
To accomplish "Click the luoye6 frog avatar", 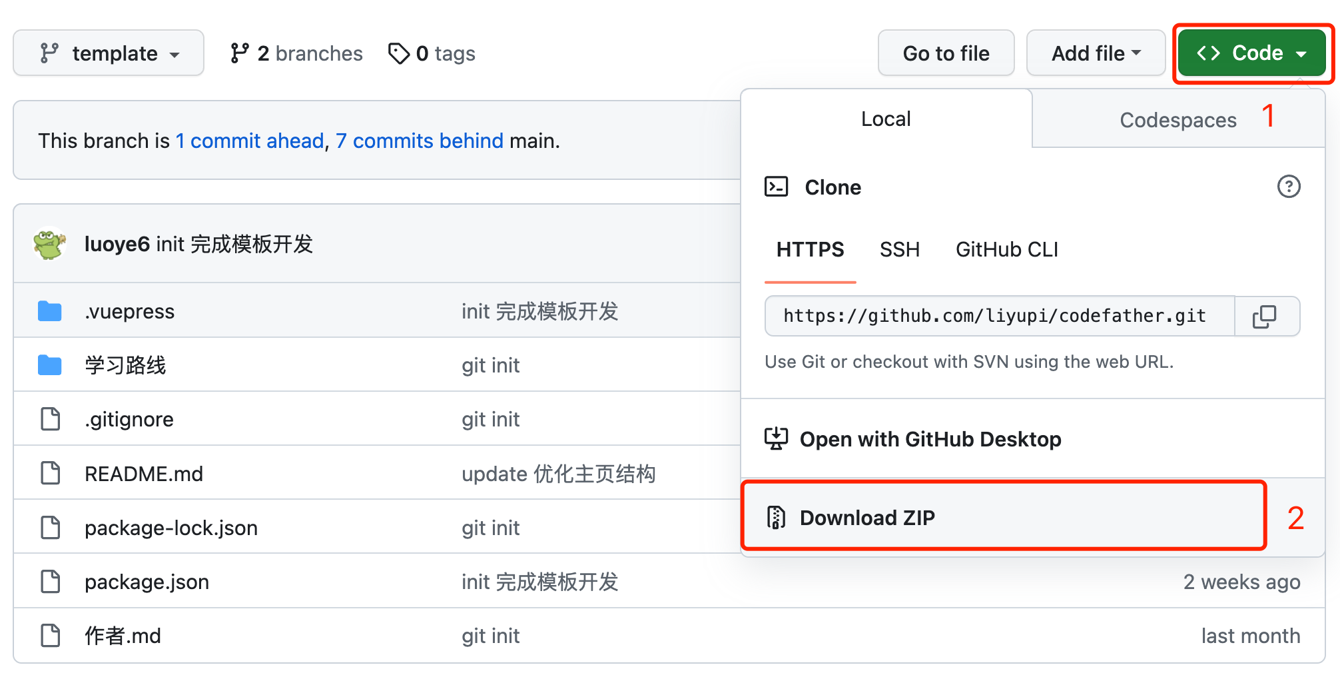I will (x=49, y=244).
